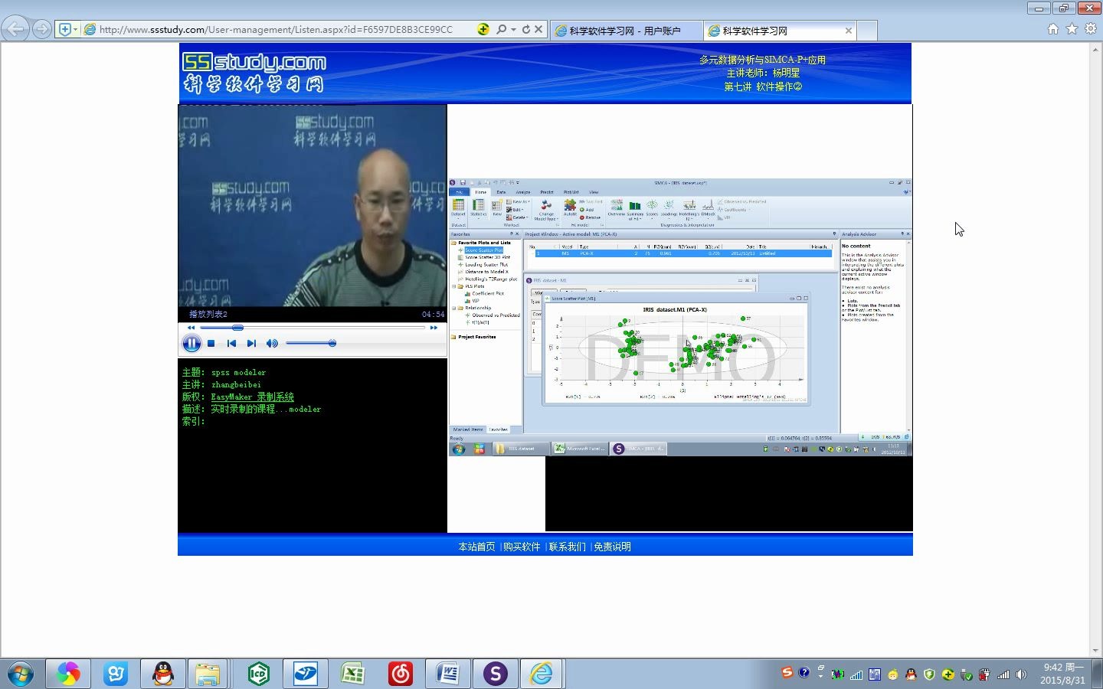Click the QQ penguin icon in the system tray
This screenshot has height=689, width=1103.
(911, 674)
